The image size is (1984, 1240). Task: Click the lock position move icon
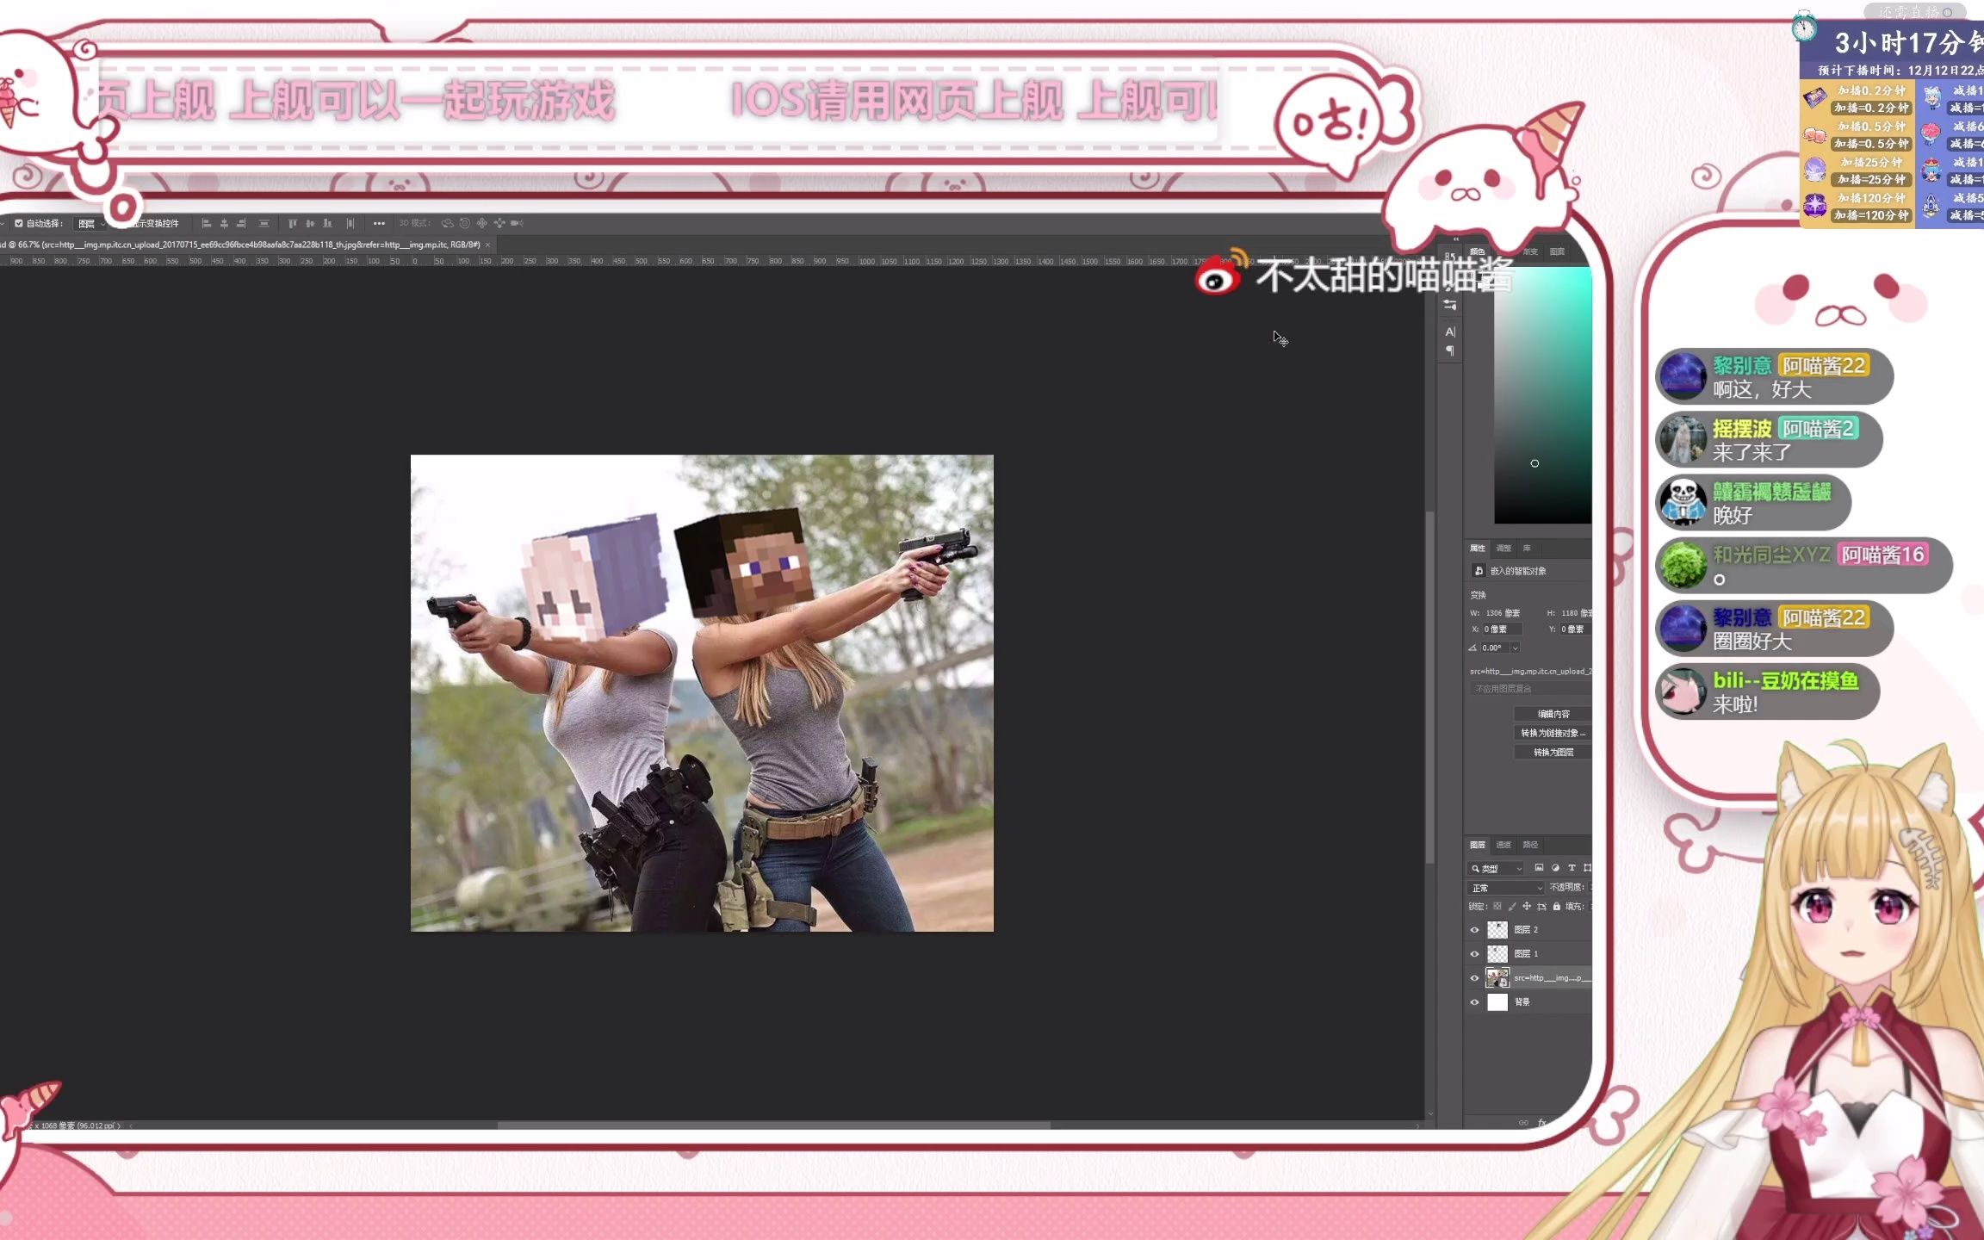1527,907
